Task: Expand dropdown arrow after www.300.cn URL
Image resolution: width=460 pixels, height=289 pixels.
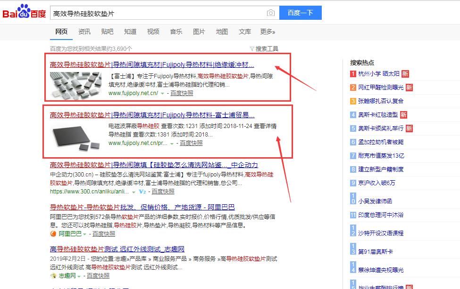Action: coord(134,192)
